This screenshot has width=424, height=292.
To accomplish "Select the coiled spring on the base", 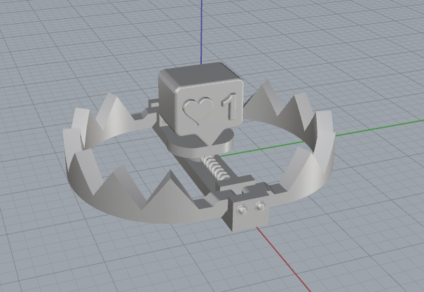I will [216, 168].
